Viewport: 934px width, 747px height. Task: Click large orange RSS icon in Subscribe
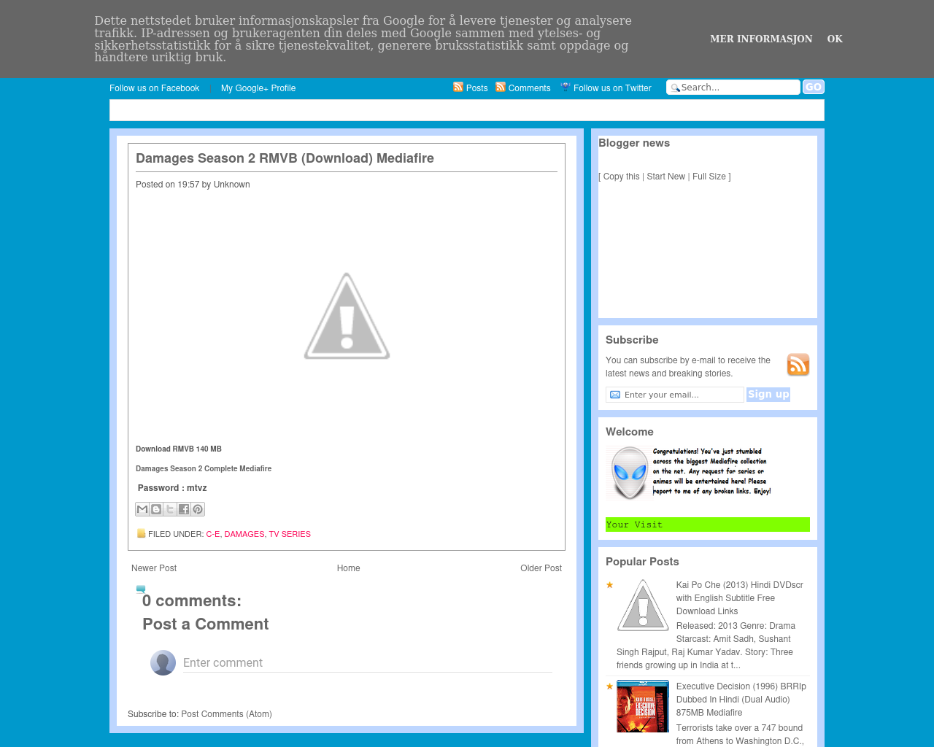(x=798, y=365)
